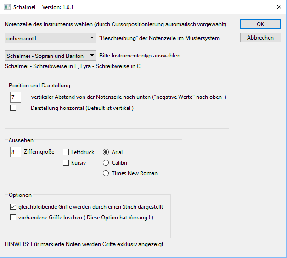Click the 'Position und Darstellung' group label
This screenshot has height=258, width=287.
39,86
